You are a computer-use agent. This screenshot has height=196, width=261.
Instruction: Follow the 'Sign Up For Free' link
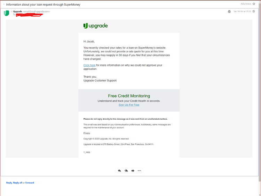(129, 105)
